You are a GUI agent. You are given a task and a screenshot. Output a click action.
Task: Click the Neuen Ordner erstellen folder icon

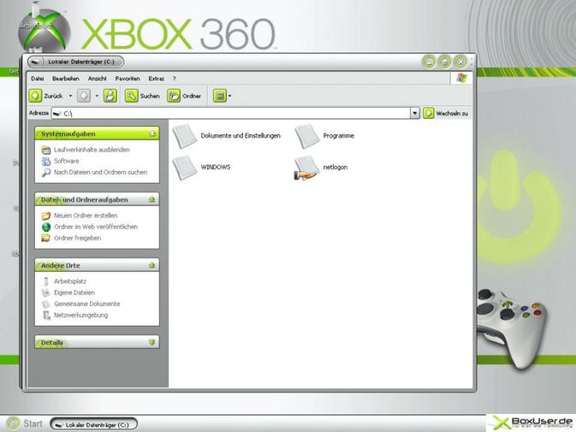[46, 216]
